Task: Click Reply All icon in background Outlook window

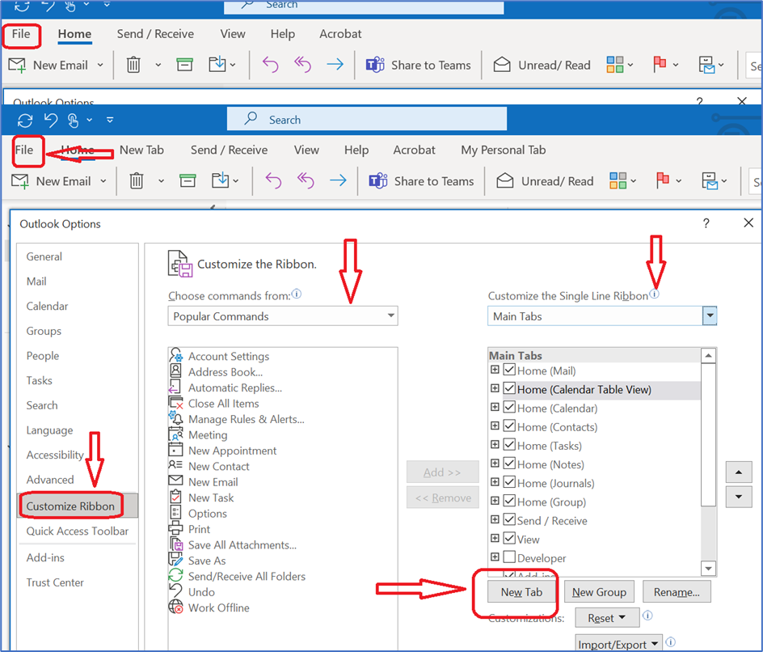Action: click(302, 64)
